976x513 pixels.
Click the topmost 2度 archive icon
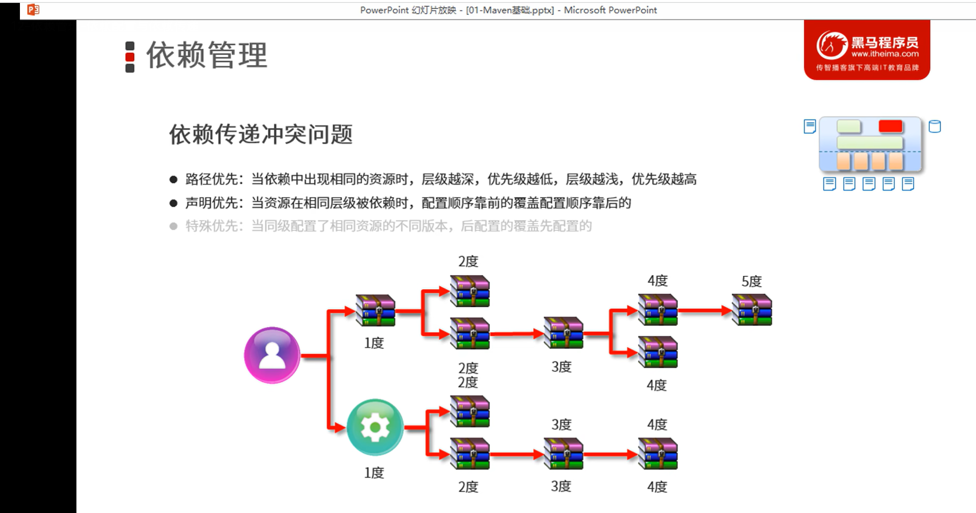pos(470,291)
